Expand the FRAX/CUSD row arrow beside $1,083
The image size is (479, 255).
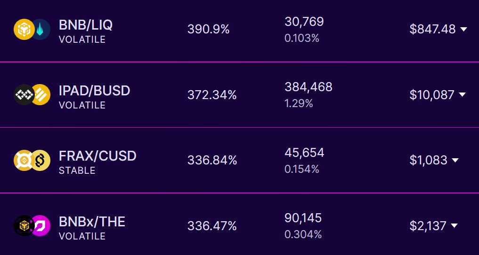(x=455, y=160)
